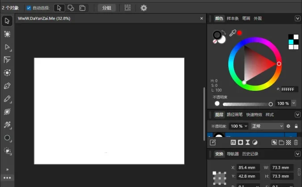
Task: Swap fill and stroke colors arrow
Action: 224,32
